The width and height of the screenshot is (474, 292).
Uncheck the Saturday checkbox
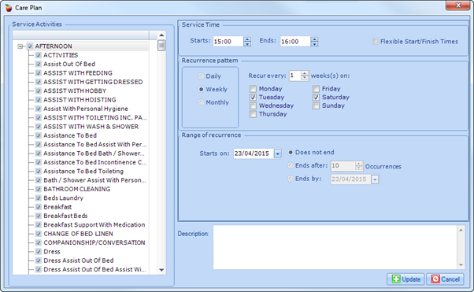(316, 98)
